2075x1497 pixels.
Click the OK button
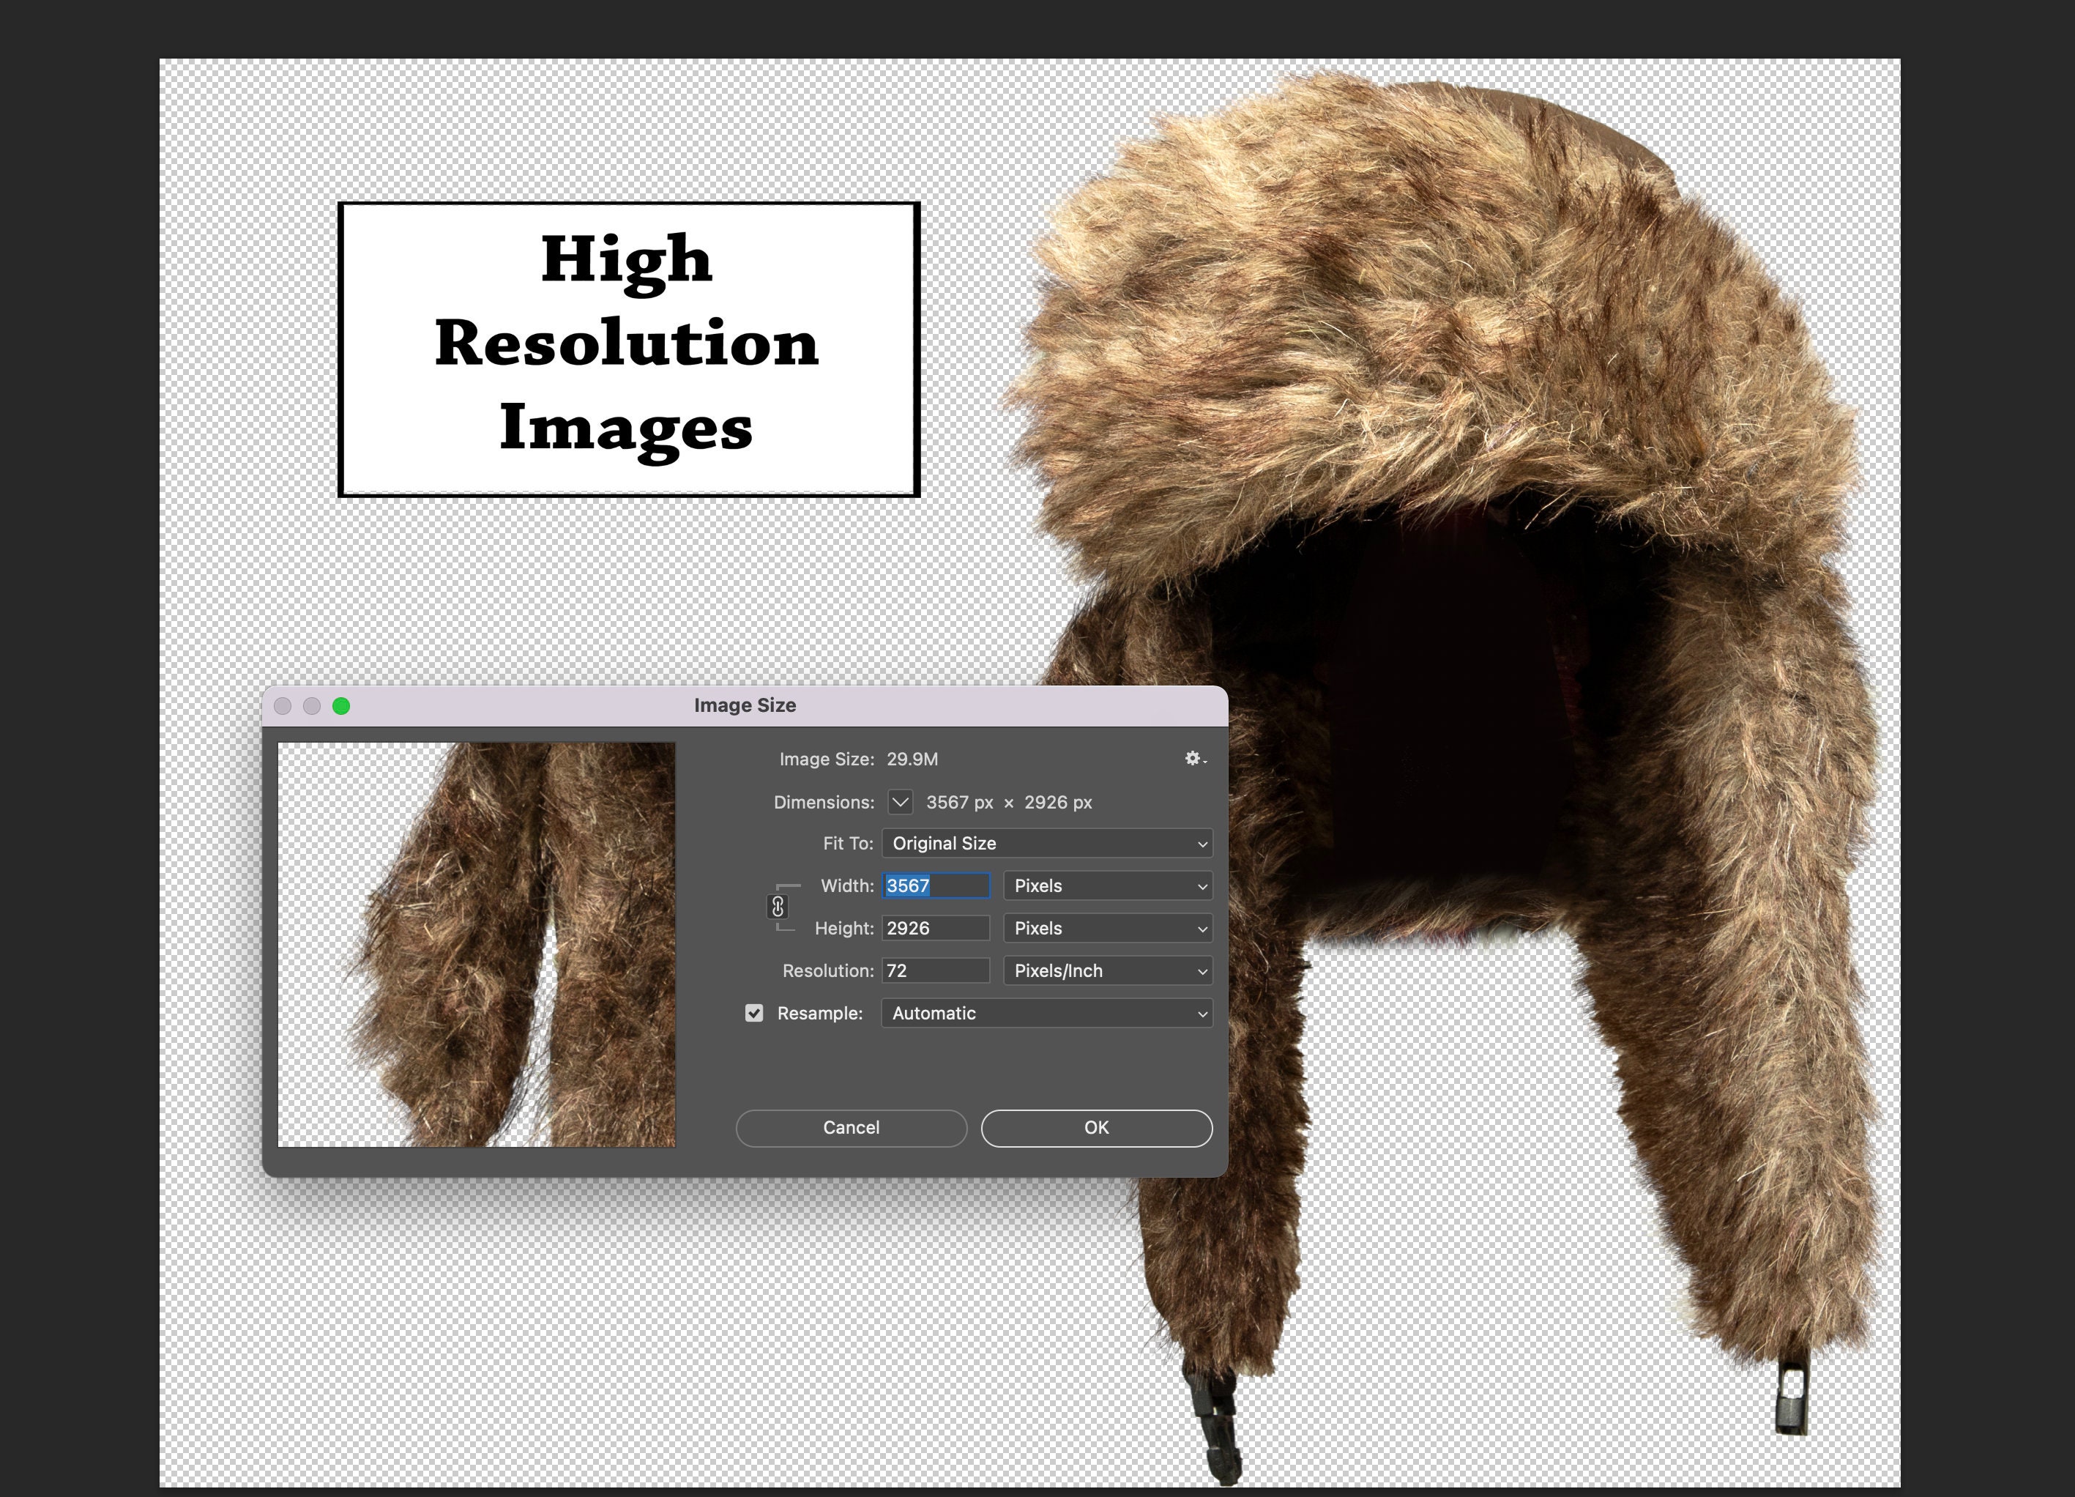(1095, 1127)
